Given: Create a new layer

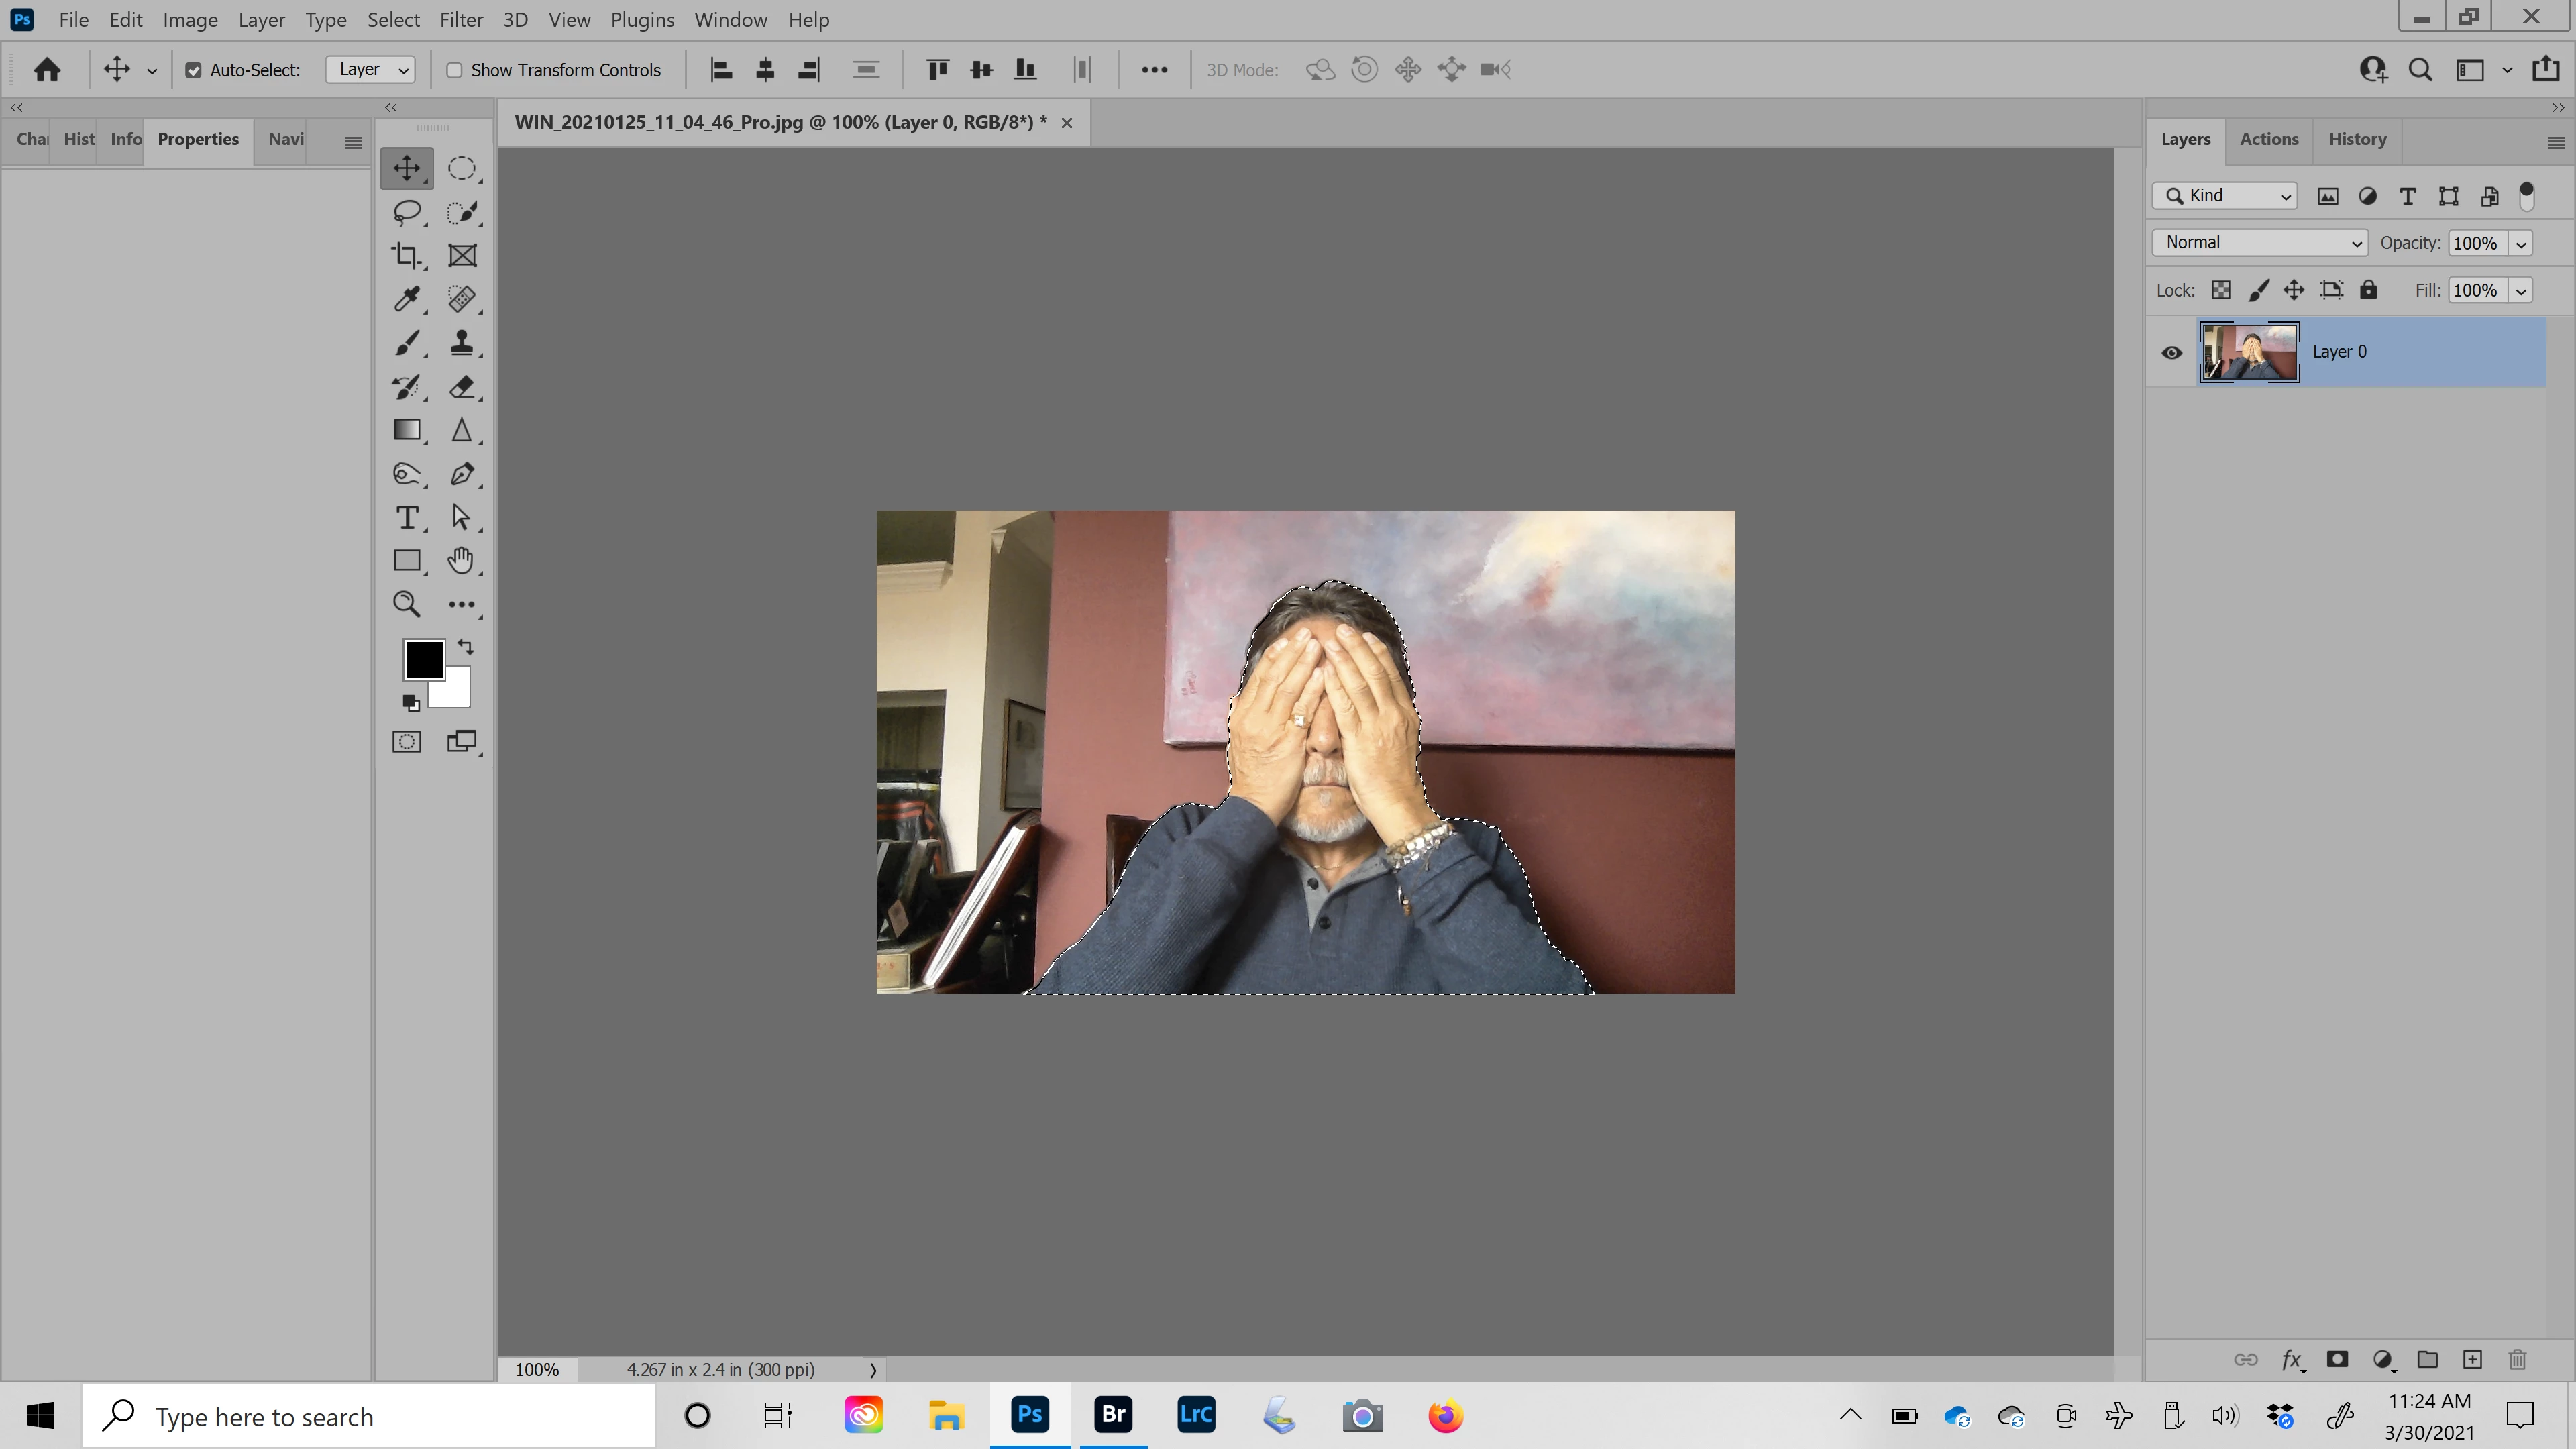Looking at the screenshot, I should (x=2472, y=1359).
